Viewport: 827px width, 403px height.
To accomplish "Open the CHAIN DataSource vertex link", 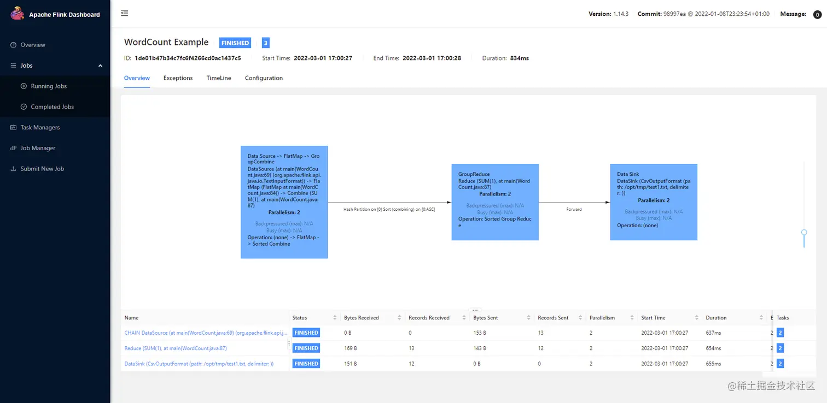I will tap(206, 333).
